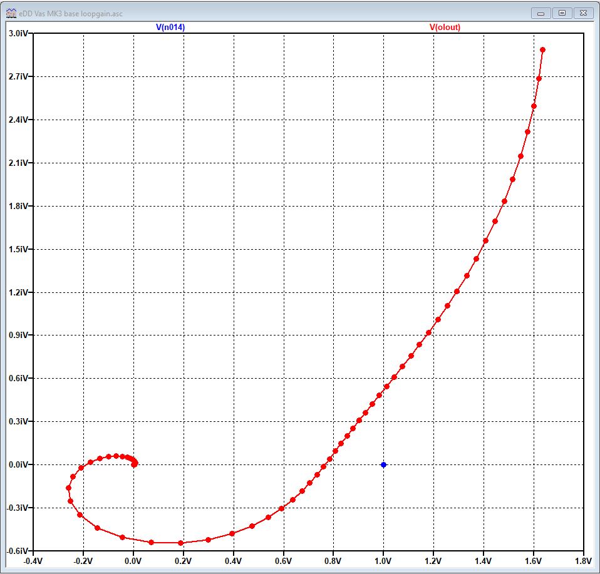Close the eDD Vas MK3 loopgain window
Screen dimensions: 600x574
[583, 13]
